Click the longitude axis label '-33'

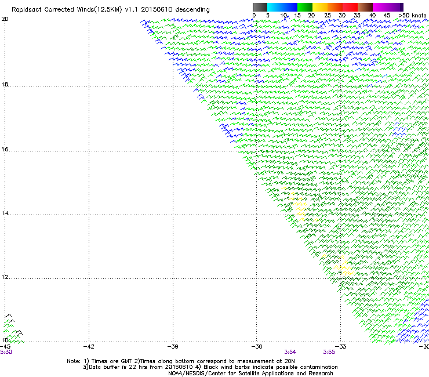(341, 347)
